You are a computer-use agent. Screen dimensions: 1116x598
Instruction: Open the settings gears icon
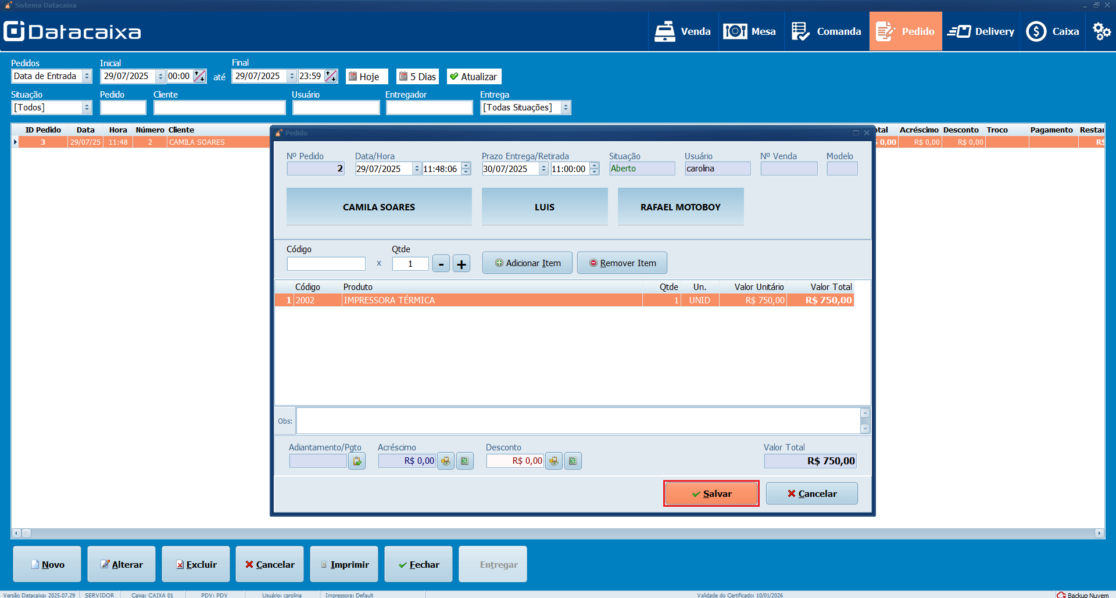1101,31
